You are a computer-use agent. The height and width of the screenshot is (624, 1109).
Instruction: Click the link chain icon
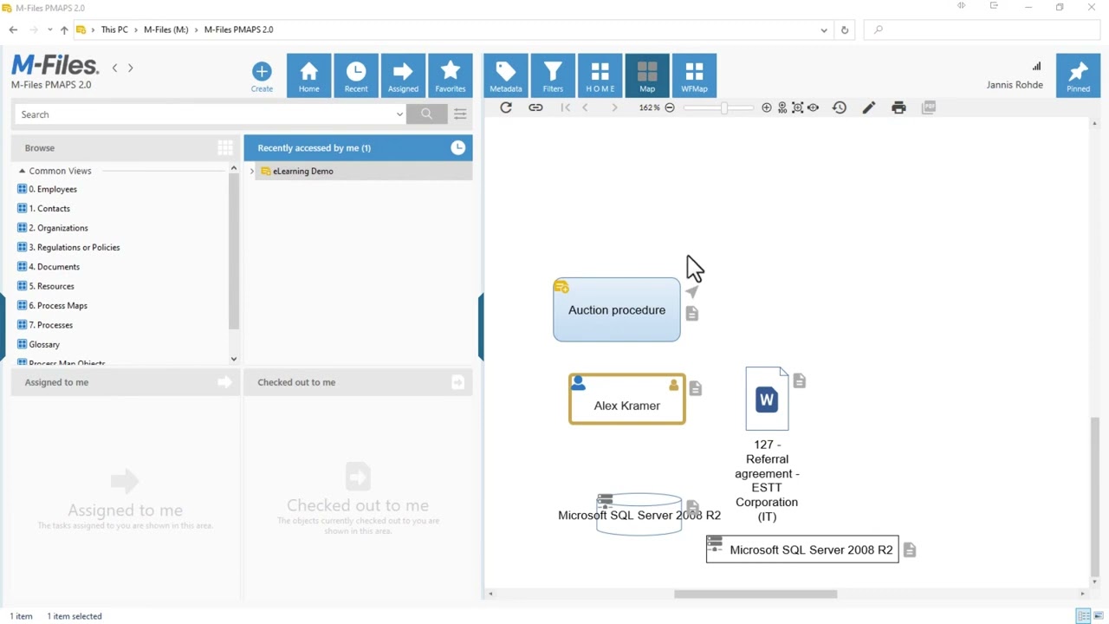click(x=535, y=107)
